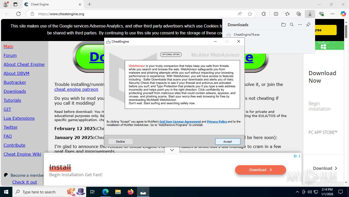Screen dimensions: 349x197
Task: Click the browser back arrow
Action: (7, 14)
